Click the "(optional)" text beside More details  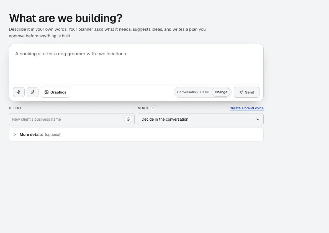[x=53, y=134]
